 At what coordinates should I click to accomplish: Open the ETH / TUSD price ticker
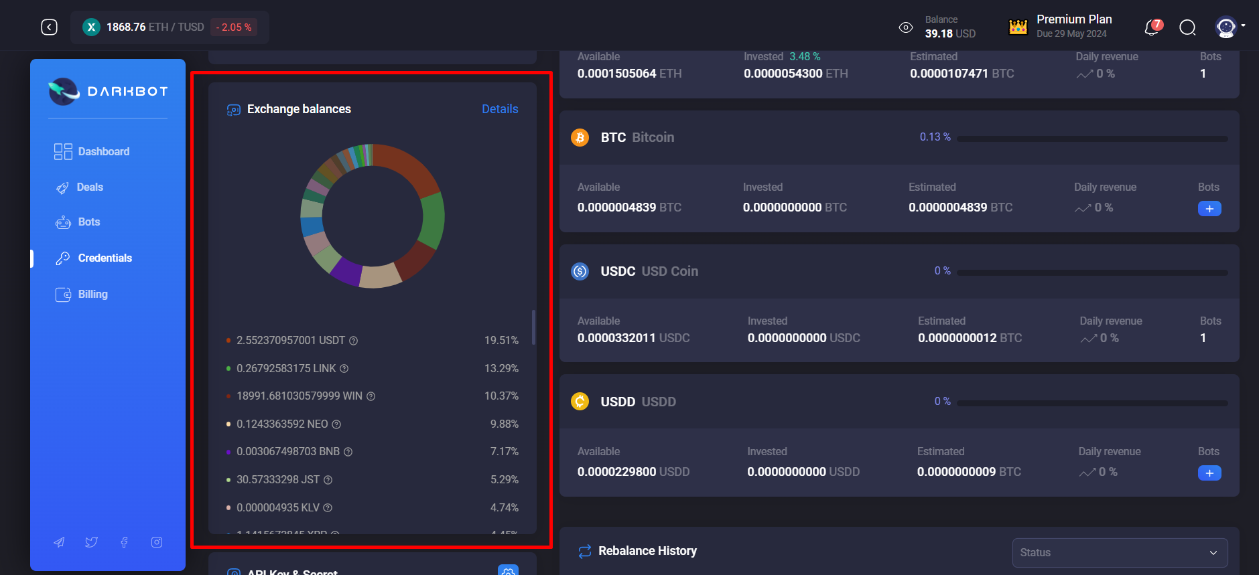pyautogui.click(x=170, y=27)
